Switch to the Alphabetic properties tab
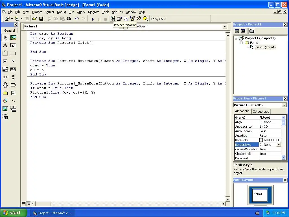This screenshot has width=289, height=217. 242,111
